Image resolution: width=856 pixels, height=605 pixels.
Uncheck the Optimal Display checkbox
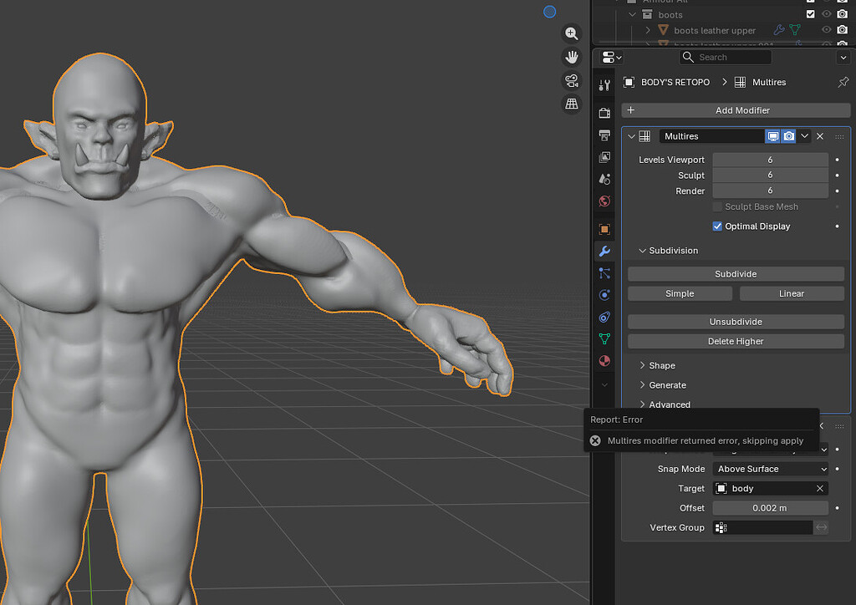(717, 226)
